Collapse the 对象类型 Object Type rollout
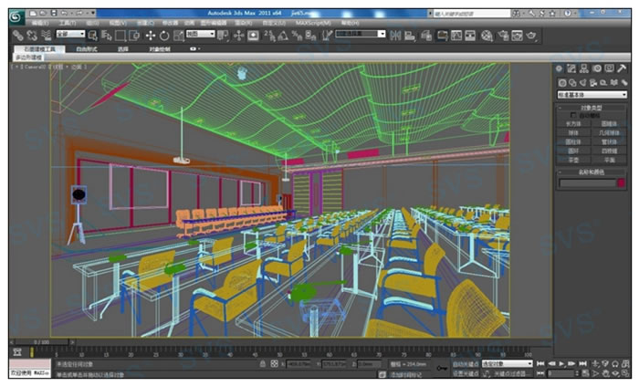Image resolution: width=639 pixels, height=386 pixels. click(592, 108)
